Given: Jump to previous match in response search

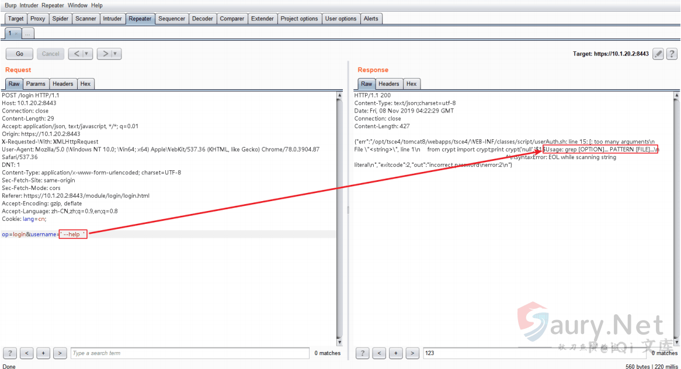Looking at the screenshot, I should pyautogui.click(x=379, y=353).
